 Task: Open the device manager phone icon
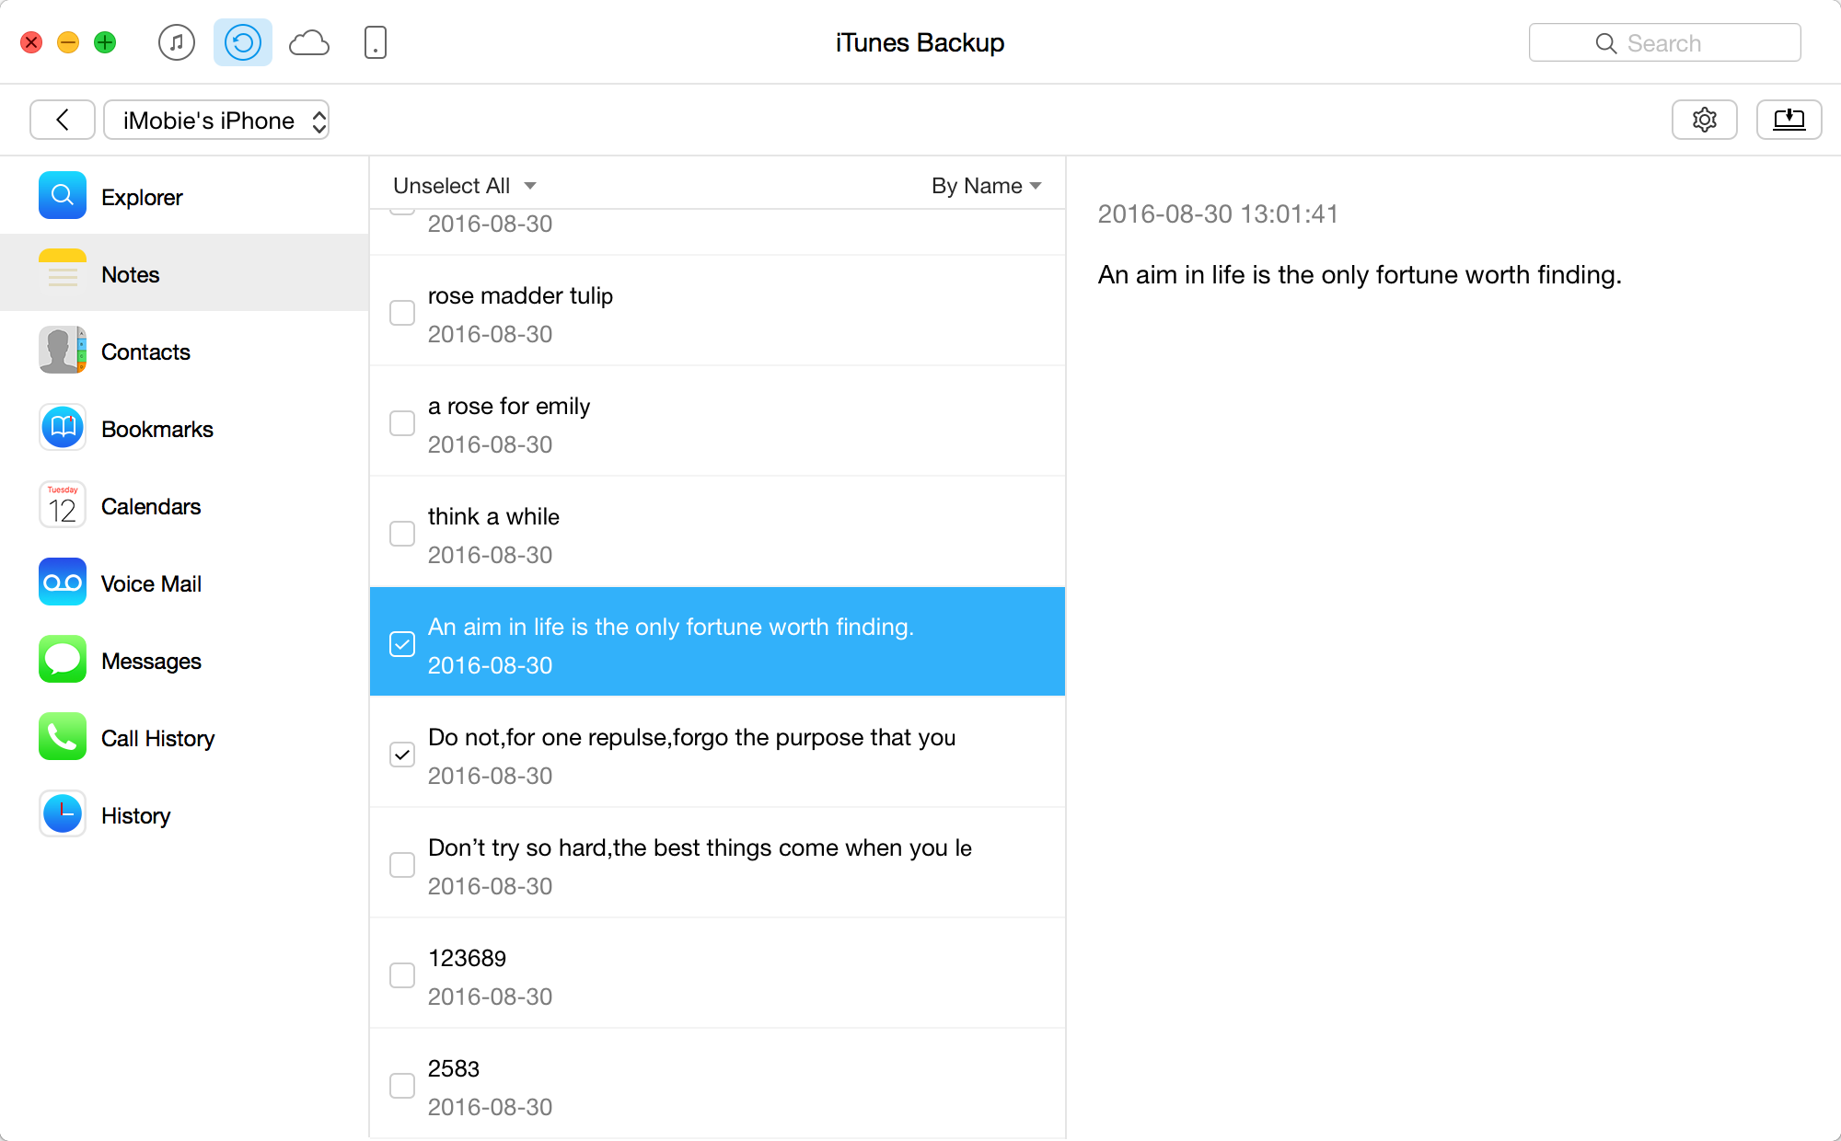point(375,42)
